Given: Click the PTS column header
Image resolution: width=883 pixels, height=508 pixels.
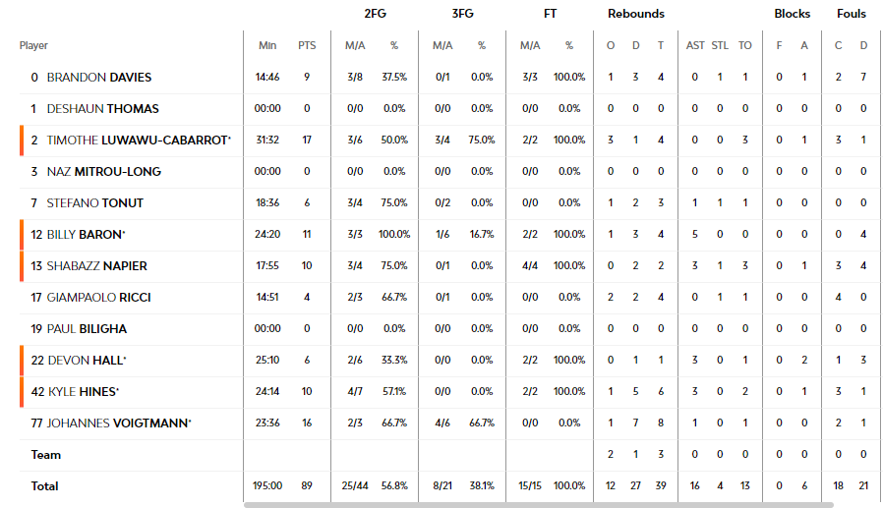Looking at the screenshot, I should pyautogui.click(x=307, y=45).
